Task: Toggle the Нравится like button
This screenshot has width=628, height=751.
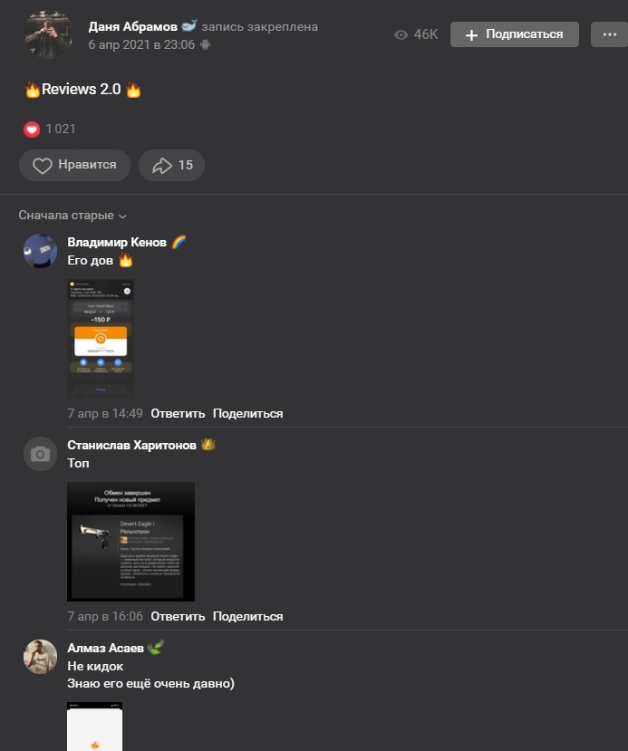Action: pos(74,165)
